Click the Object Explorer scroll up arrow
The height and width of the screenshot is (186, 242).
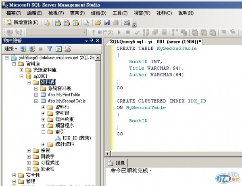98,58
